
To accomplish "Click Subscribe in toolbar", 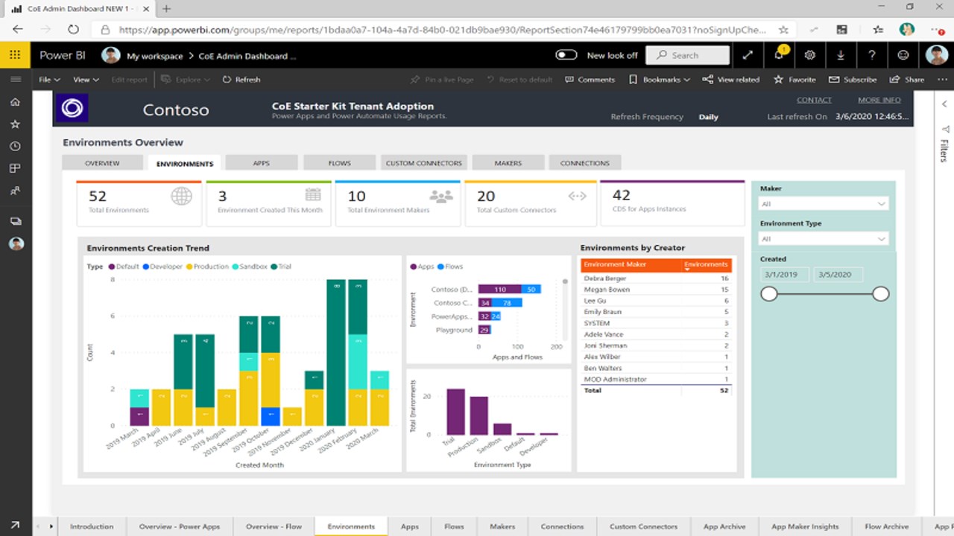I will pos(853,80).
